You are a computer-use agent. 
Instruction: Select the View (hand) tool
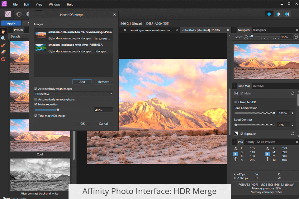3,31
